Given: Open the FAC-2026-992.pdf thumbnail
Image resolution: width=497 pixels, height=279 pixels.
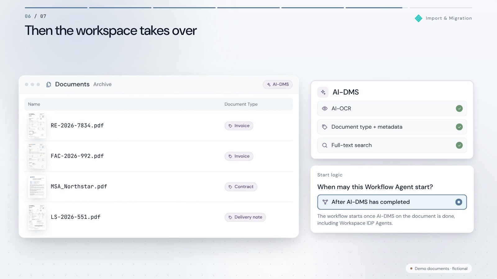Looking at the screenshot, I should coord(37,156).
